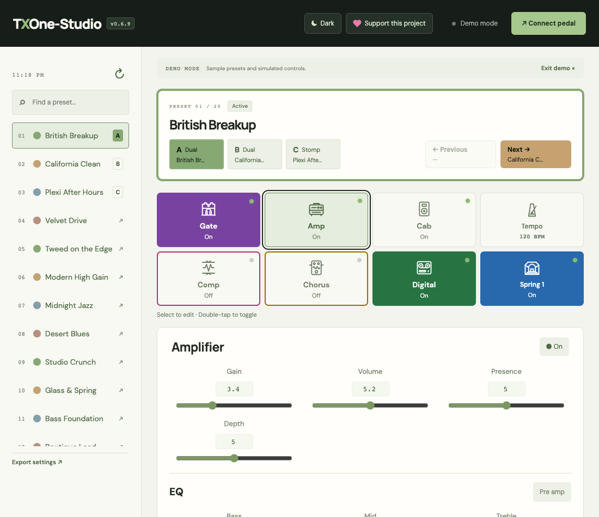The width and height of the screenshot is (599, 517).
Task: Toggle the Chorus block status dot
Action: pyautogui.click(x=359, y=260)
